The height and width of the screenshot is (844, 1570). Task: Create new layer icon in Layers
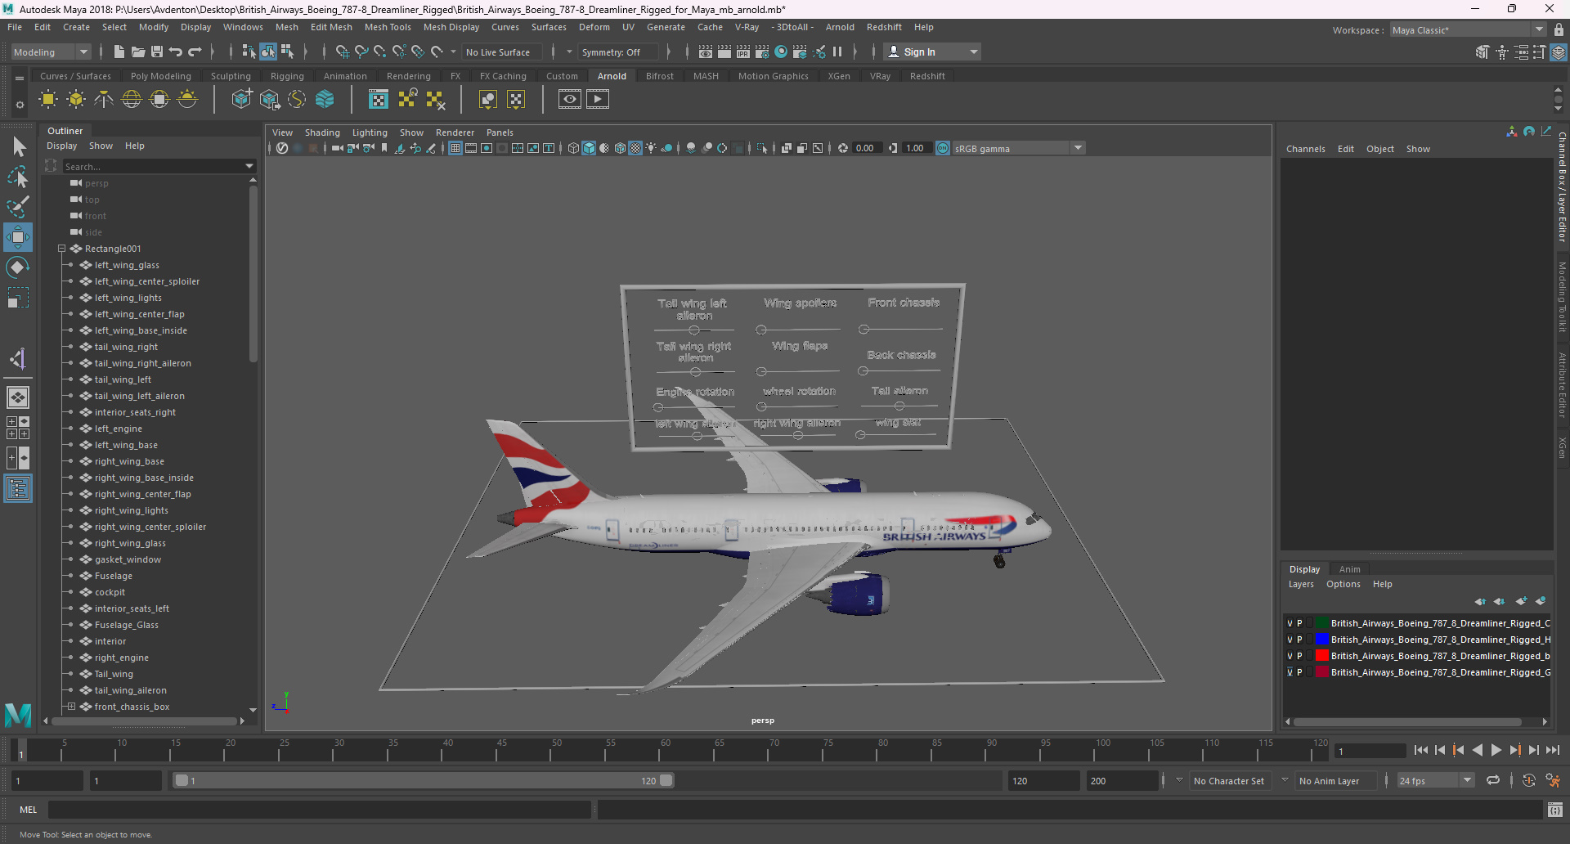pyautogui.click(x=1521, y=601)
